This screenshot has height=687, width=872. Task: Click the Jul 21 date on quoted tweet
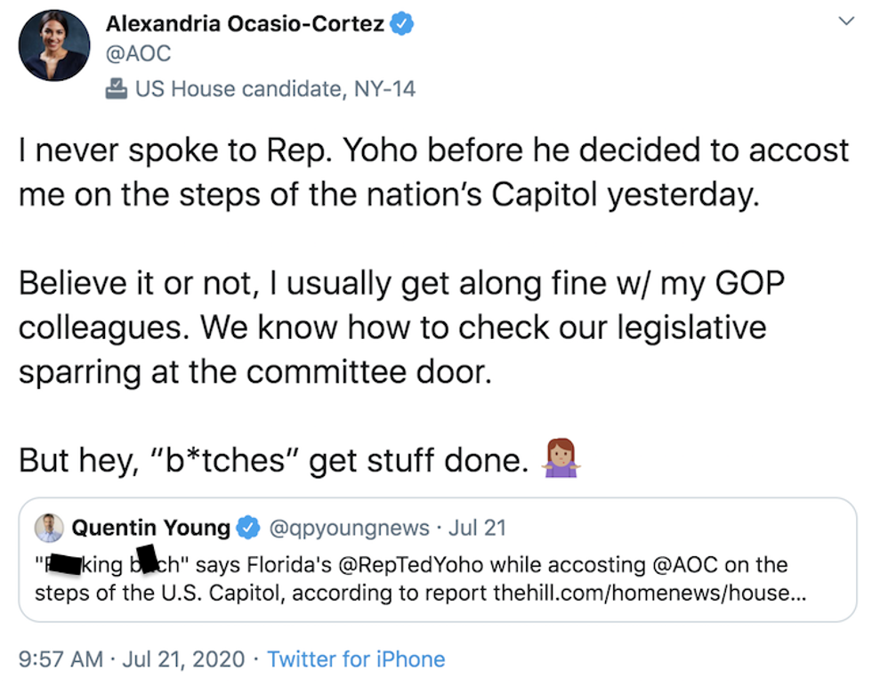point(477,528)
